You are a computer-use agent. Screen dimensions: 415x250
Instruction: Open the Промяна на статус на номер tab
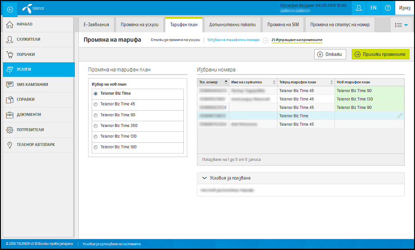340,25
